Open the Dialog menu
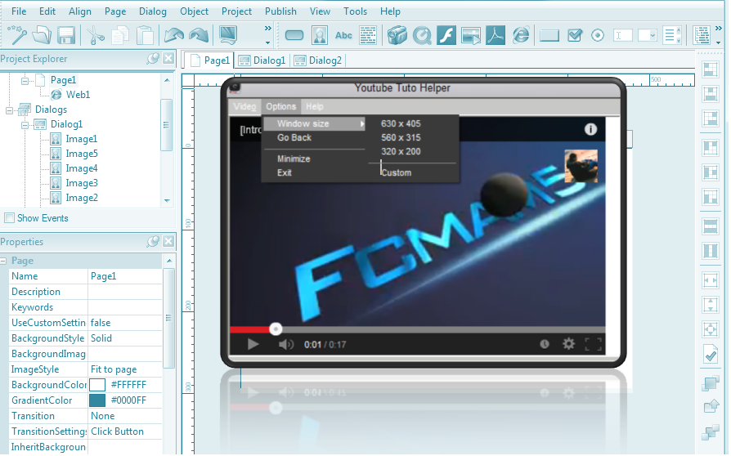The image size is (731, 456). tap(152, 11)
